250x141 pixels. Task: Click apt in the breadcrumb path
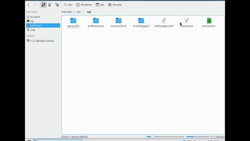pos(89,12)
